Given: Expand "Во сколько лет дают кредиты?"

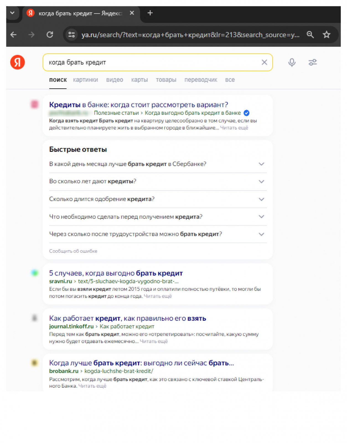Looking at the screenshot, I should (261, 182).
